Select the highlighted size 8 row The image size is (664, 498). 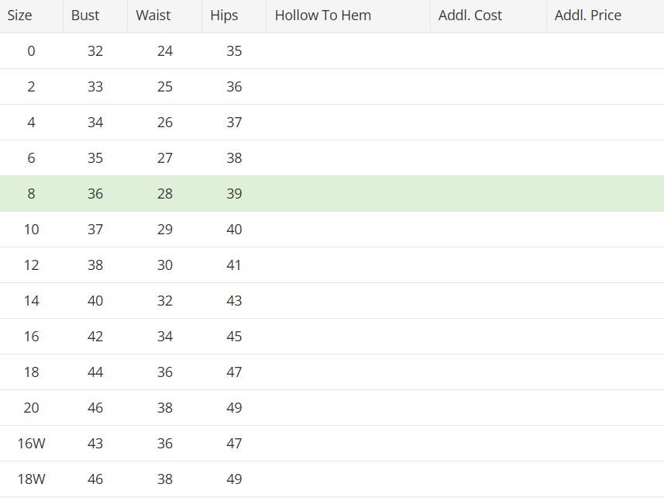(332, 194)
